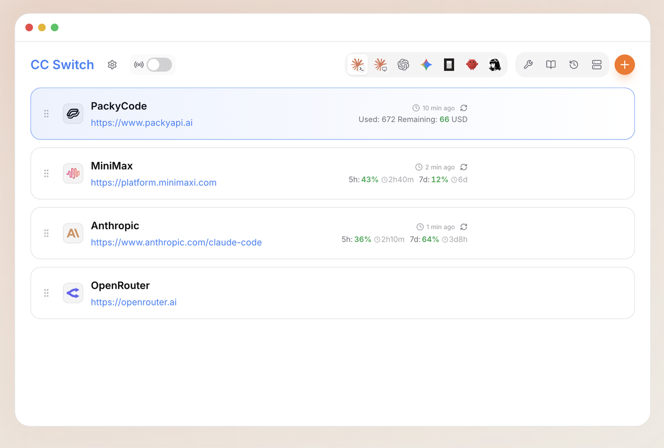
Task: Toggle the proxy broadcast switch
Action: (x=159, y=65)
